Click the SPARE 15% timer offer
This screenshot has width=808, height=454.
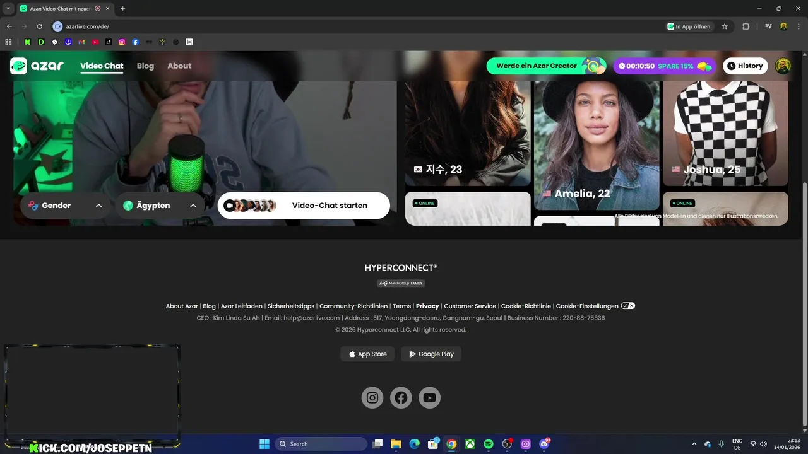pyautogui.click(x=665, y=66)
